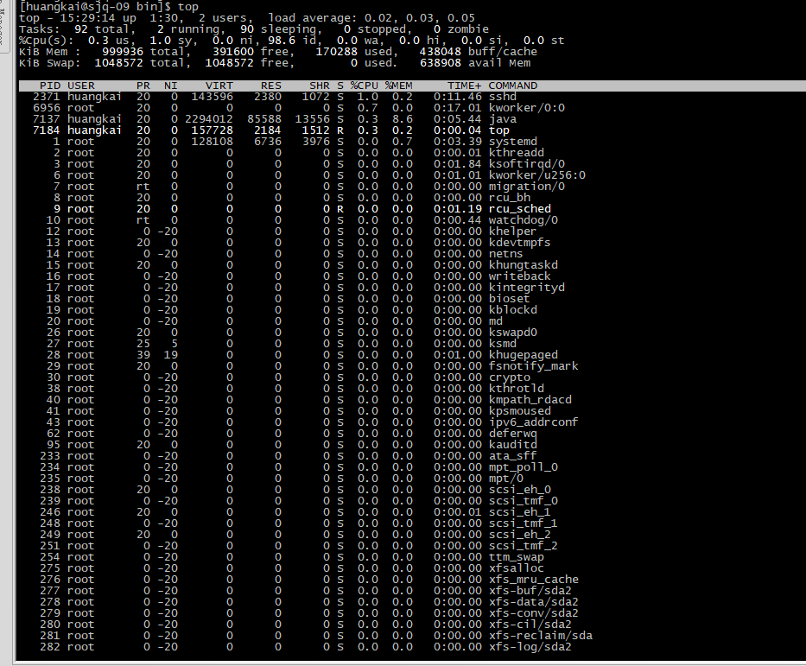Click the scsi_tmf_1 command entry
The width and height of the screenshot is (806, 666).
coord(523,525)
